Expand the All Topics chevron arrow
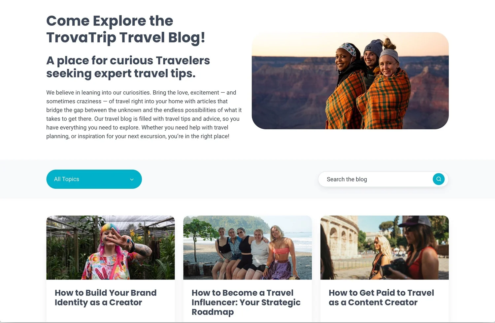Viewport: 495px width, 323px height. [132, 179]
